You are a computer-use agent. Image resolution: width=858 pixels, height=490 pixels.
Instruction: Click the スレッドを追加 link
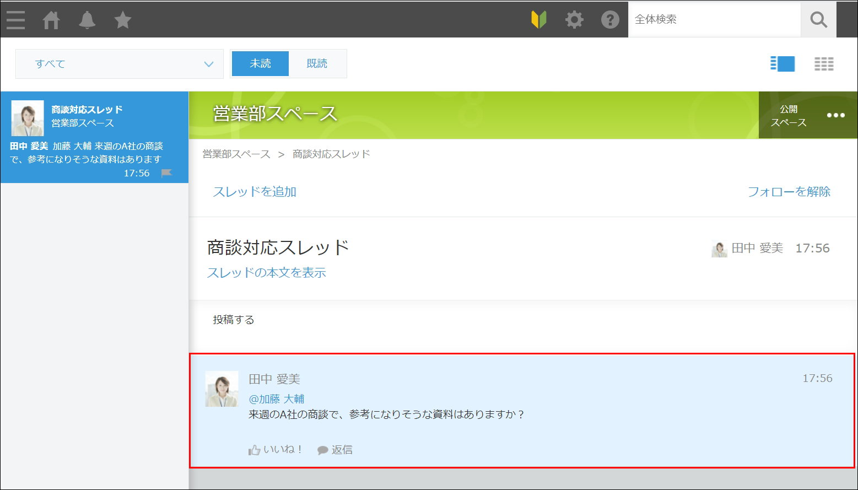254,192
